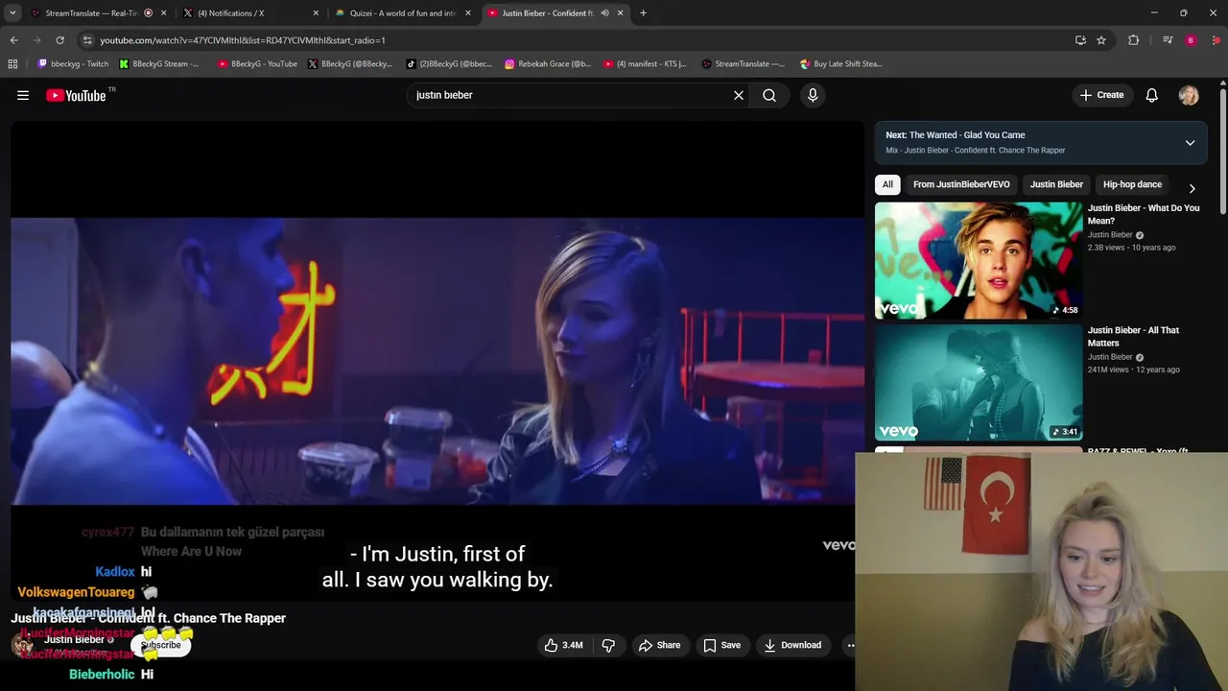Open YouTube notifications bell
This screenshot has height=691, width=1228.
coord(1152,95)
